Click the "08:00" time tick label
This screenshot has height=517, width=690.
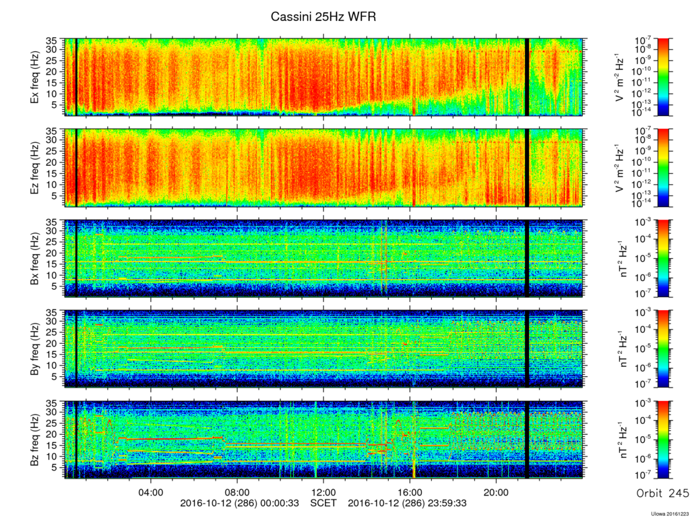click(x=237, y=493)
